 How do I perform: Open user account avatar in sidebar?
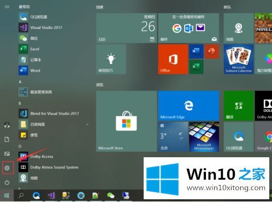(x=7, y=125)
